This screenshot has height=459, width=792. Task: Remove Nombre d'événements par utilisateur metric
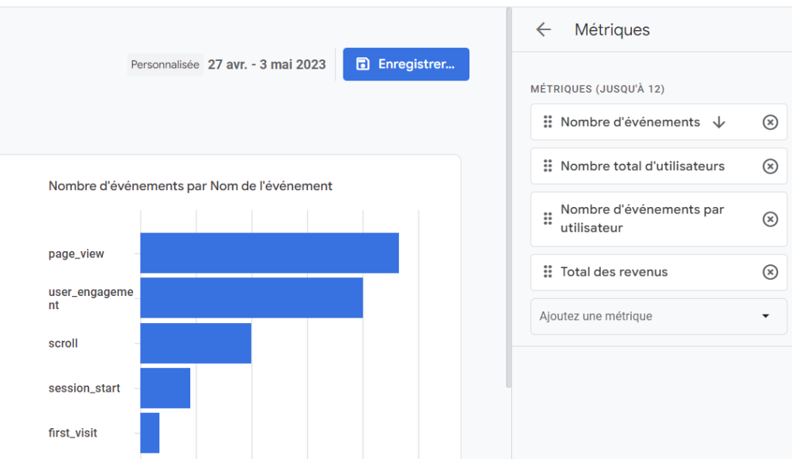770,219
